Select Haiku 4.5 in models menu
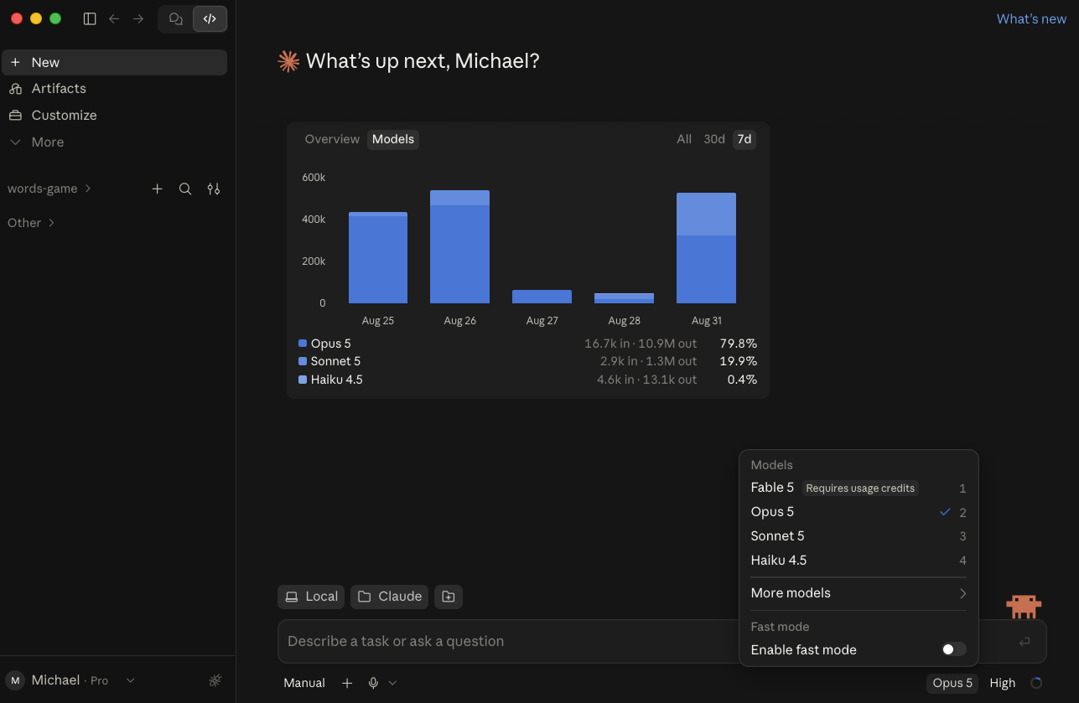 859,561
